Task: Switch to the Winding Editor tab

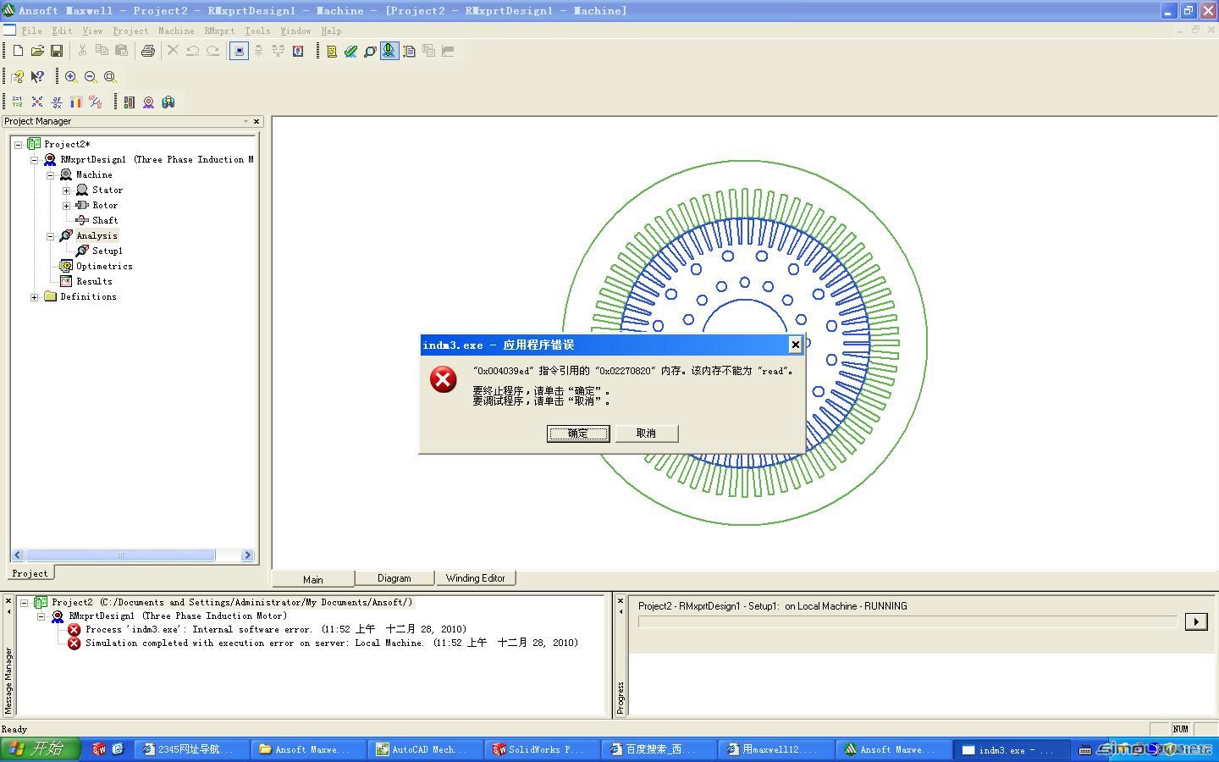Action: (475, 578)
